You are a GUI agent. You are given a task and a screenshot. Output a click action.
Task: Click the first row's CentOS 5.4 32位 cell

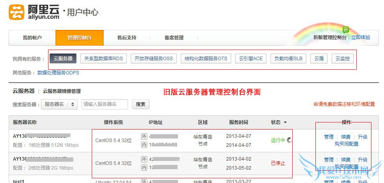(x=114, y=140)
